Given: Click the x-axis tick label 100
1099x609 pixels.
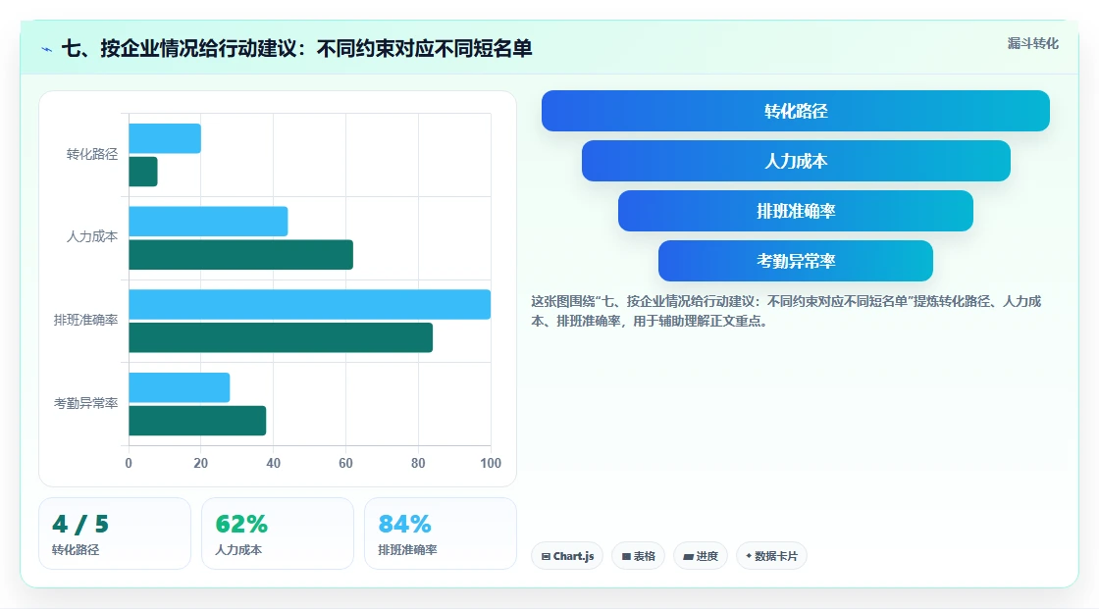Looking at the screenshot, I should click(x=491, y=463).
